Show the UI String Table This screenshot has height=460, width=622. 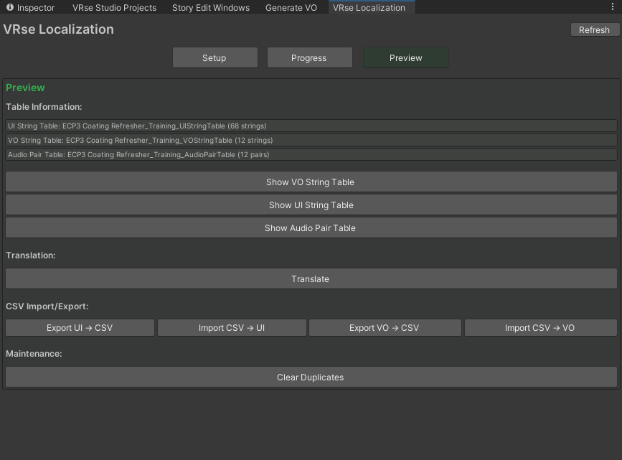coord(310,205)
